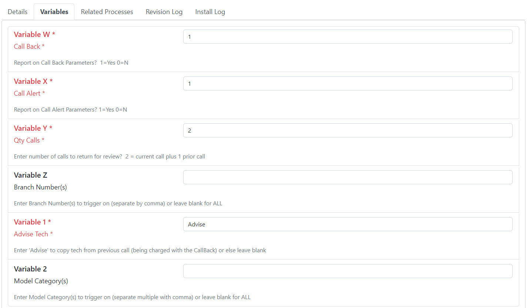Select the Variables tab
527x308 pixels.
[54, 12]
